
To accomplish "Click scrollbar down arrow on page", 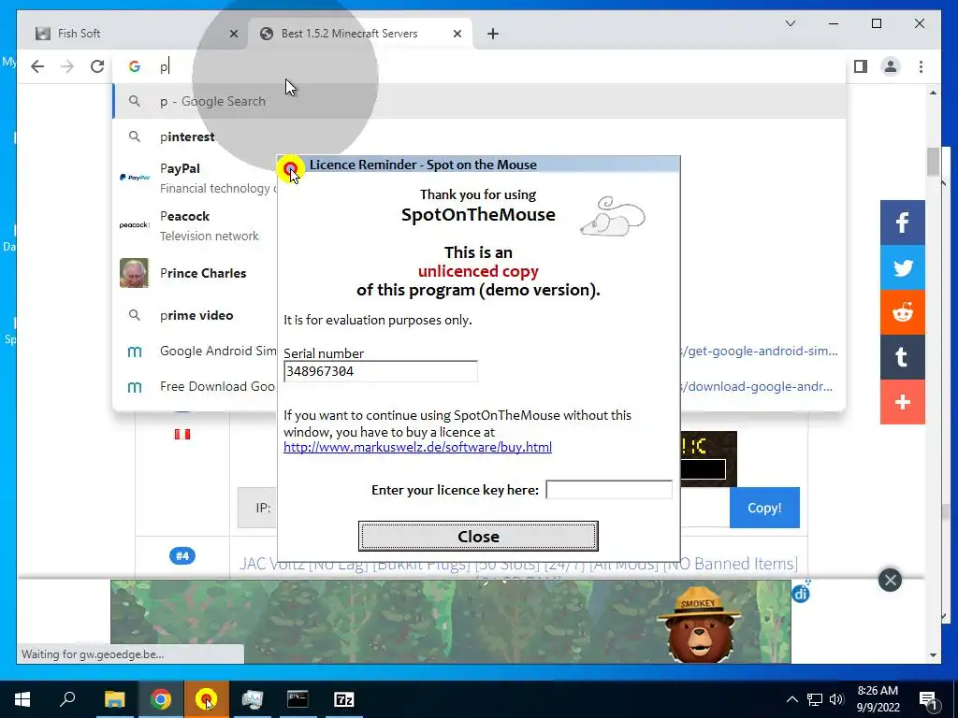I will [x=933, y=655].
